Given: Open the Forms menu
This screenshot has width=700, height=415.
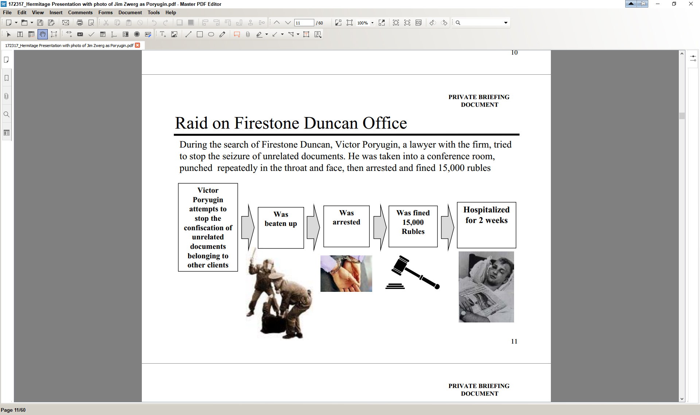Looking at the screenshot, I should (x=105, y=12).
